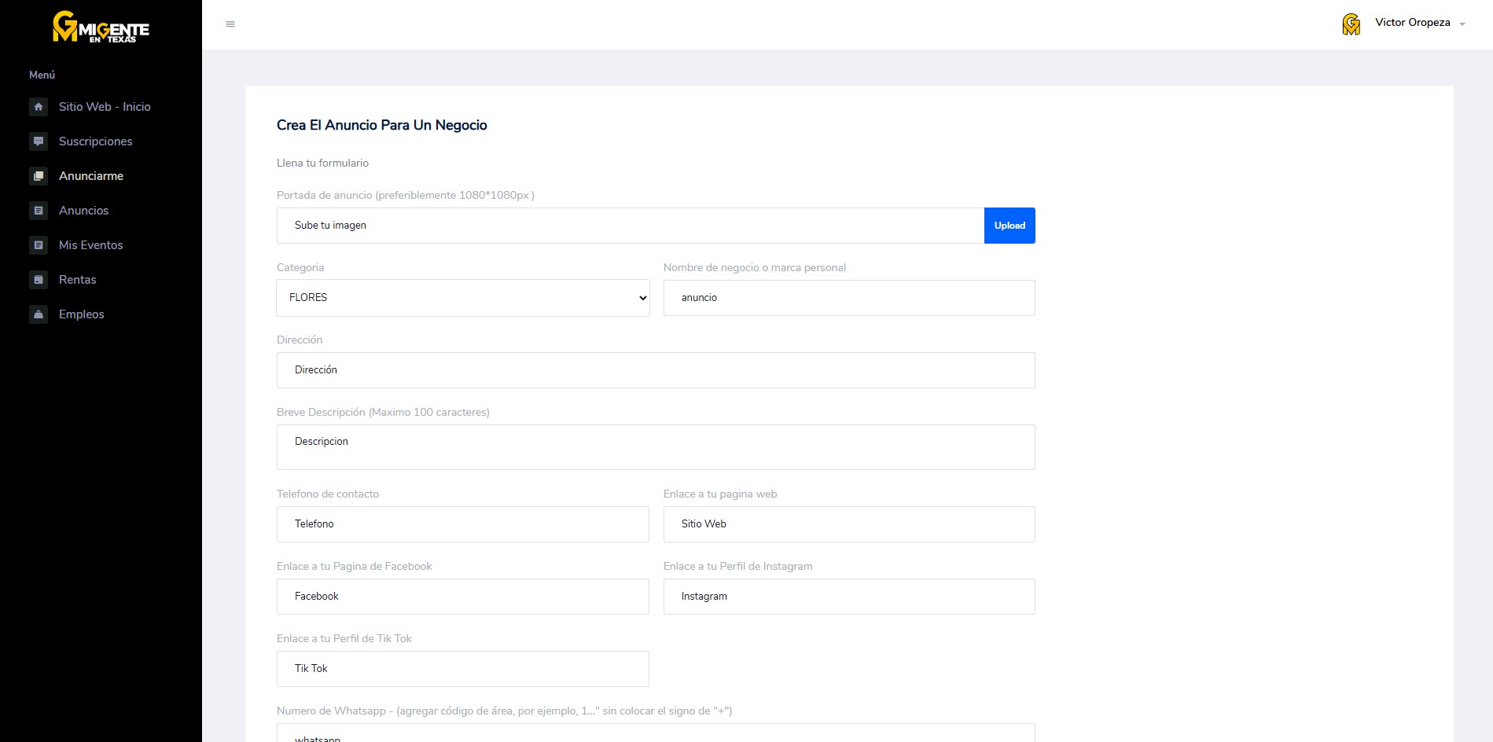Click the Sitio Web link field
This screenshot has height=742, width=1493.
tap(849, 524)
